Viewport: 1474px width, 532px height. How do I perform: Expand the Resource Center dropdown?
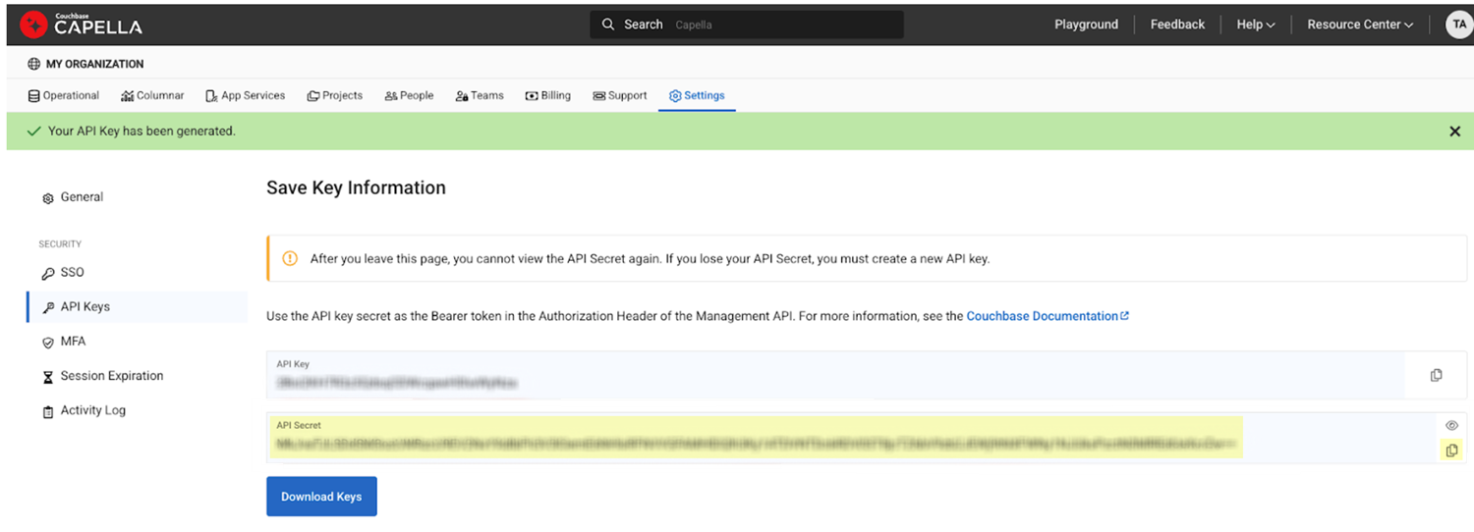click(1359, 25)
